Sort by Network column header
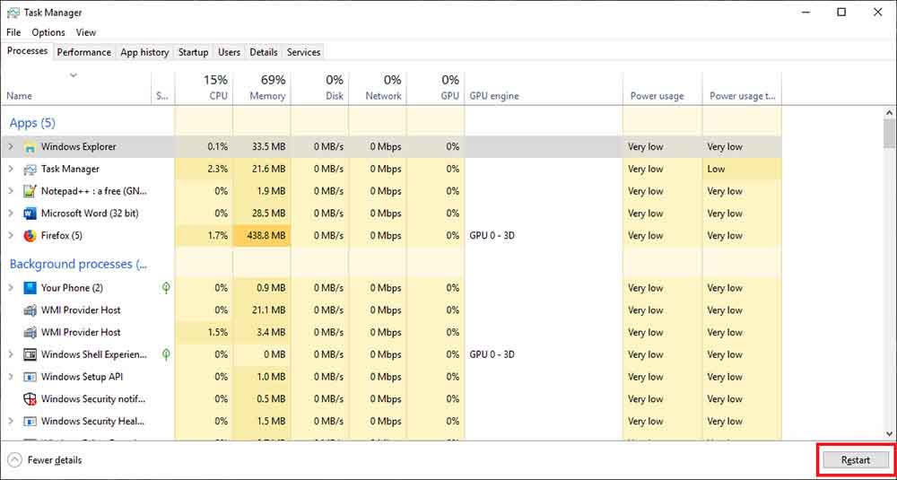The width and height of the screenshot is (897, 480). [x=378, y=88]
